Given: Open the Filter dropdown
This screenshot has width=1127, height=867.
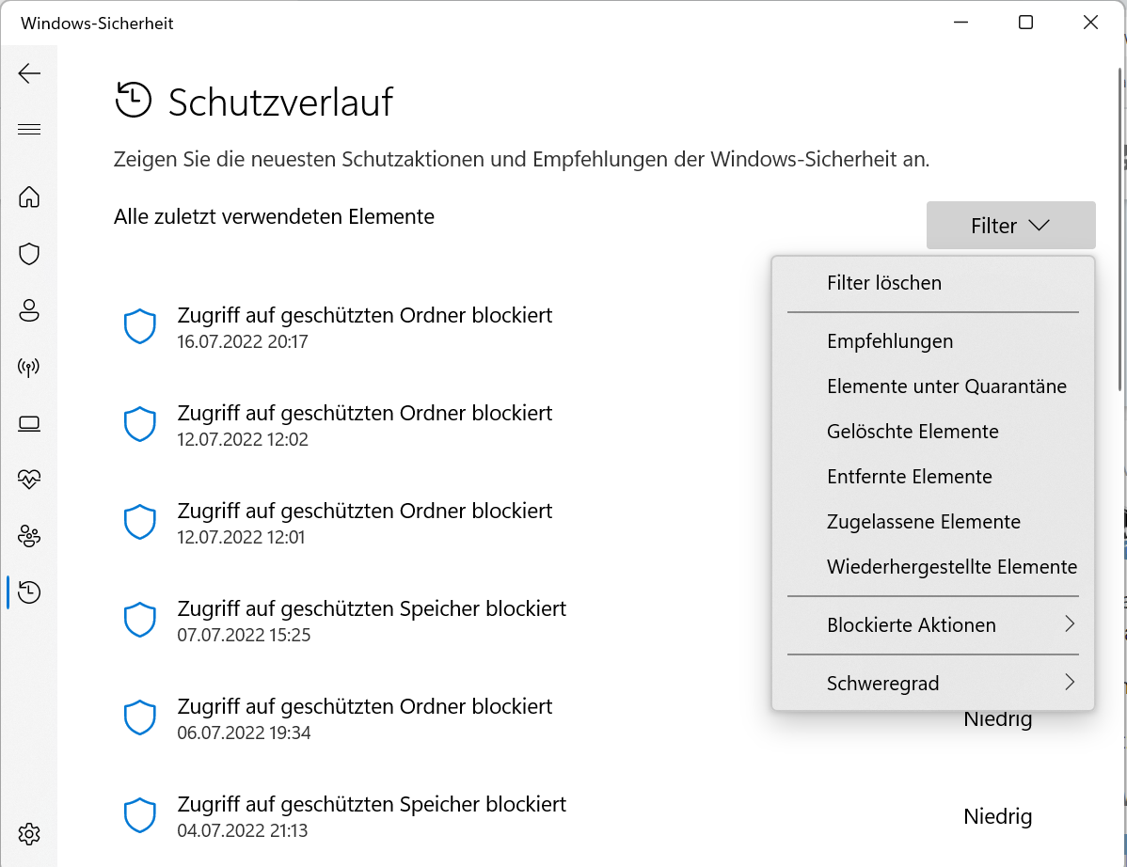Looking at the screenshot, I should [1010, 225].
